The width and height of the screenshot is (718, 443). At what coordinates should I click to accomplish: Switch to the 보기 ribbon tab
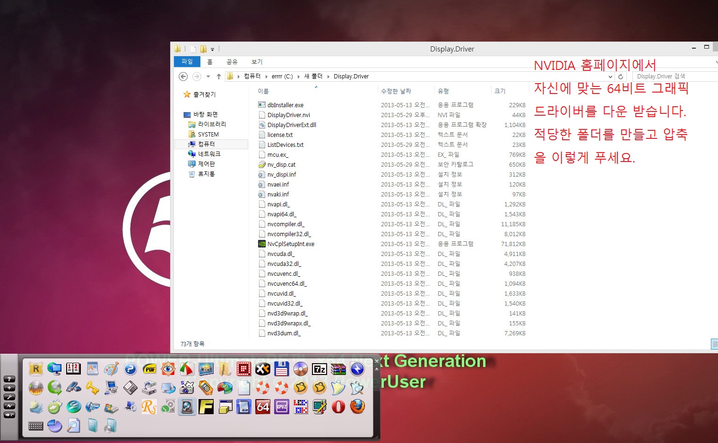click(257, 62)
